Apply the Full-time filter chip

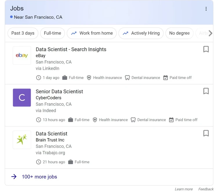coord(52,33)
